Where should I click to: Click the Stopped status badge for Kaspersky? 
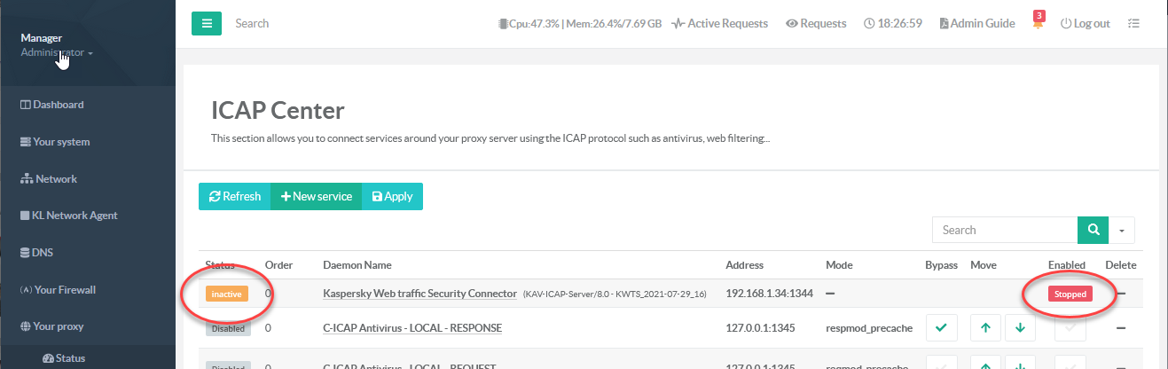pyautogui.click(x=1070, y=294)
